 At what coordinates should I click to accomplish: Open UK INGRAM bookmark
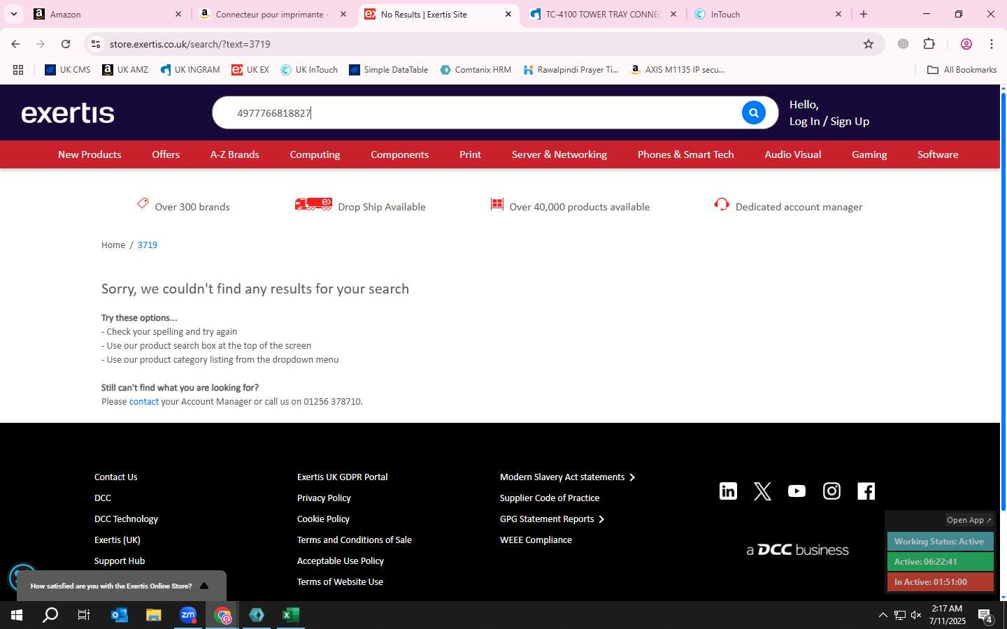190,70
